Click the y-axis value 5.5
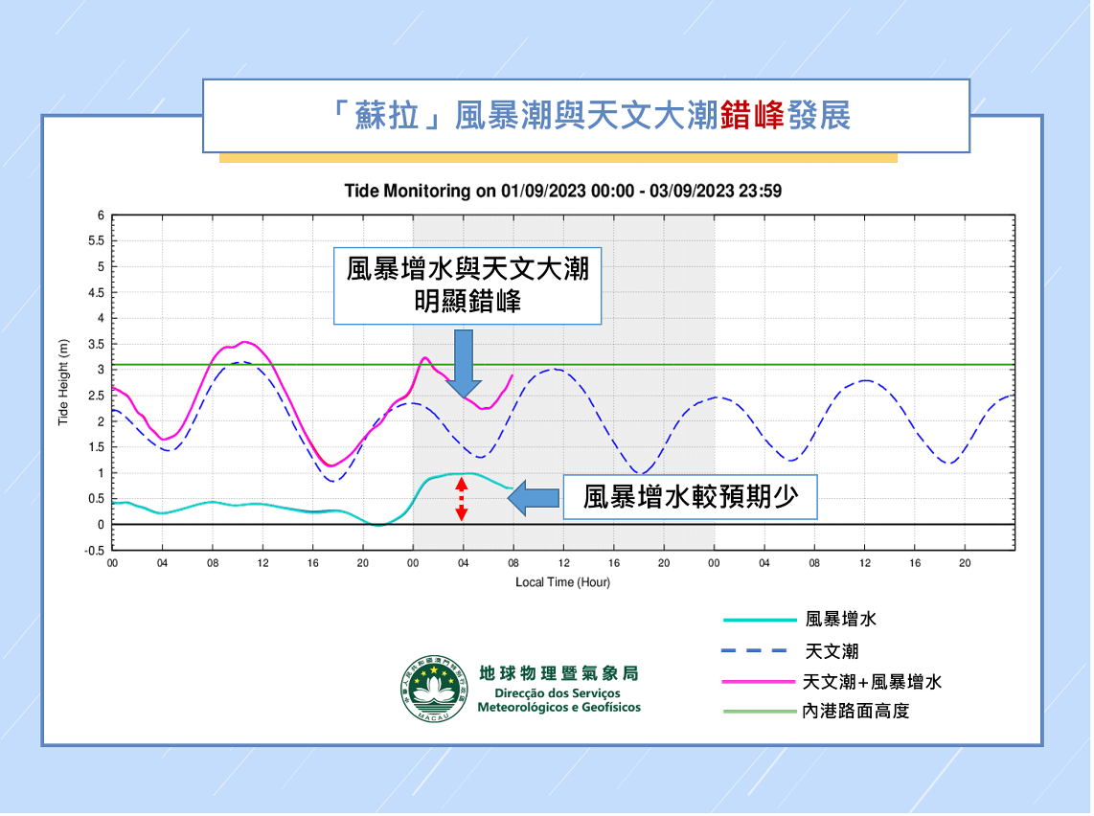This screenshot has height=816, width=1094. (97, 242)
